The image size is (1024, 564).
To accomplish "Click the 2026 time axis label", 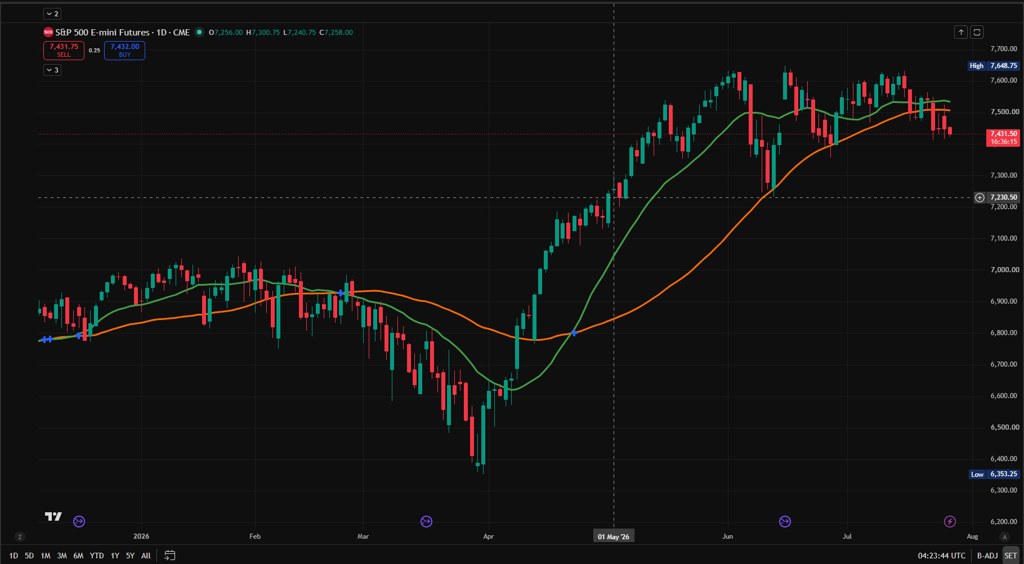I will point(141,536).
